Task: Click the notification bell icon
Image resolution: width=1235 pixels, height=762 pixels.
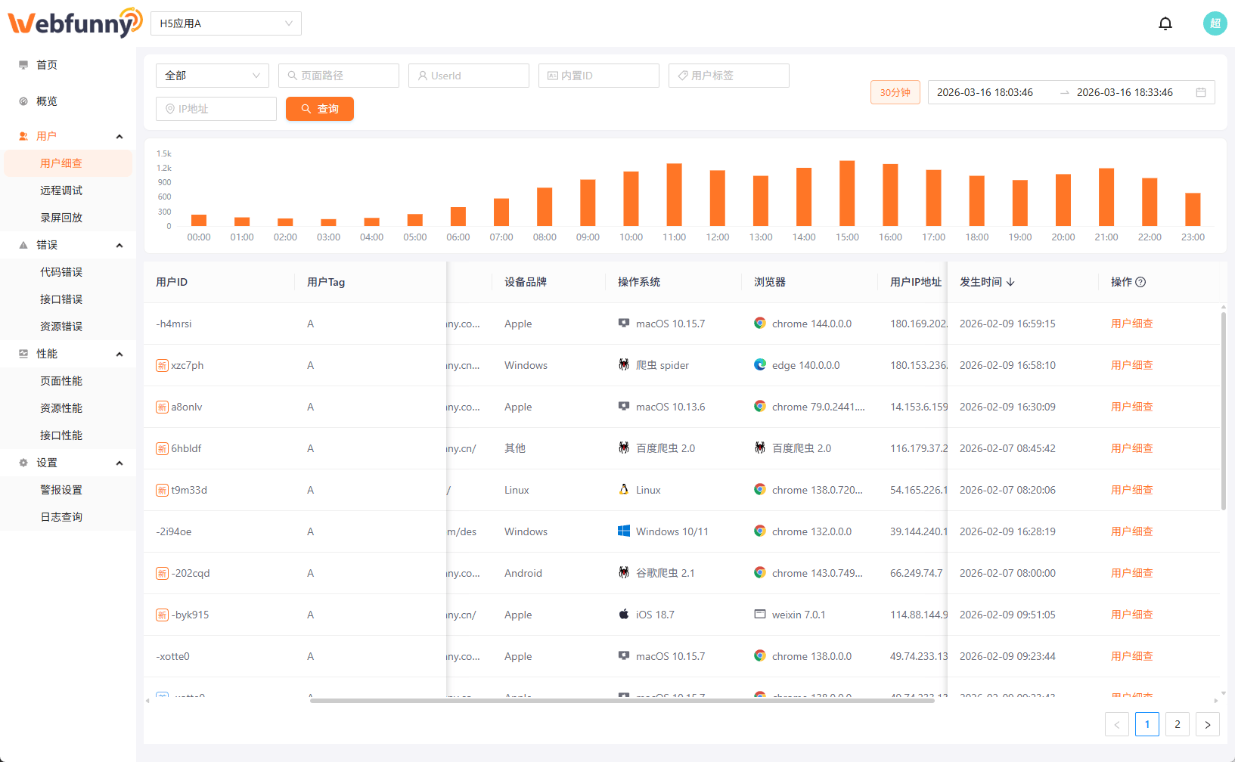Action: click(1165, 23)
